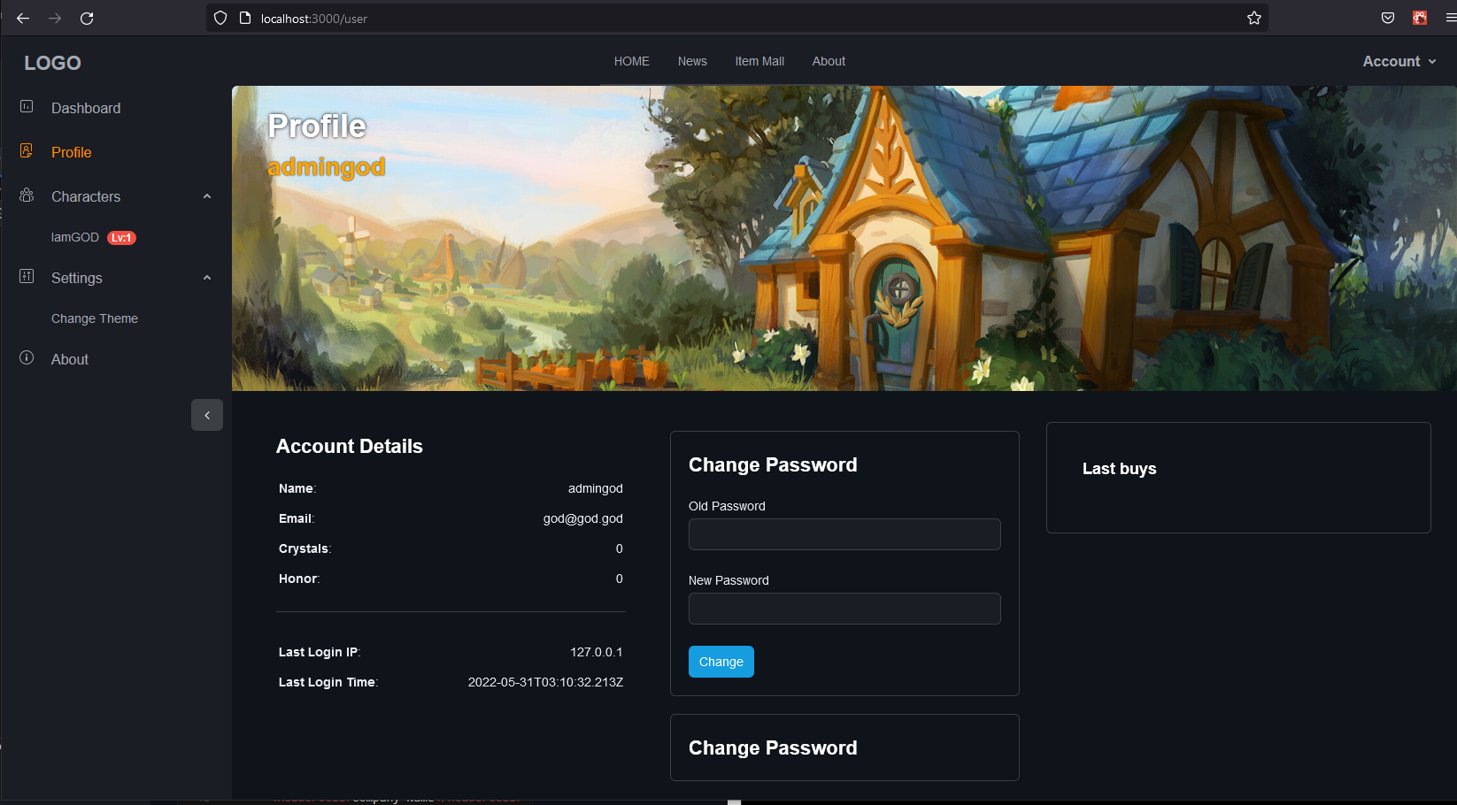This screenshot has width=1457, height=805.
Task: Bookmark this page with star icon
Action: tap(1254, 19)
